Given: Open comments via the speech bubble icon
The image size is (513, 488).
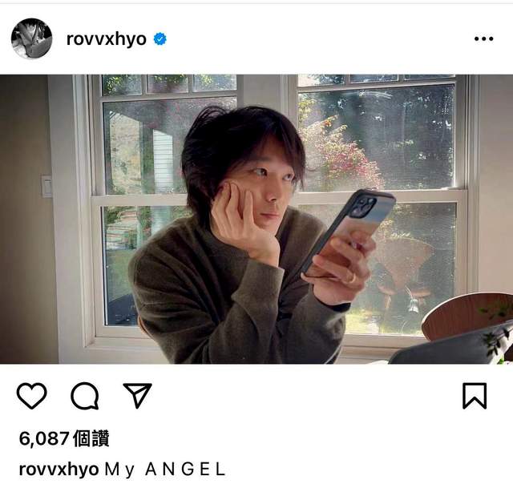Looking at the screenshot, I should click(85, 396).
